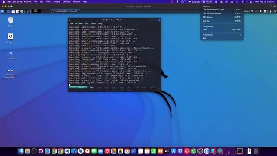The height and width of the screenshot is (156, 277).
Task: Click the Kali panel lock screen icon
Action: coord(271,11)
